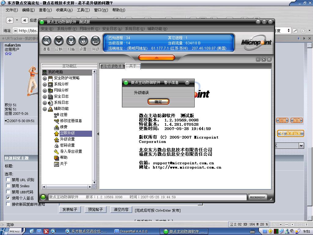The width and height of the screenshot is (313, 235).
Task: Click the 发表回复 button
Action: 291,133
